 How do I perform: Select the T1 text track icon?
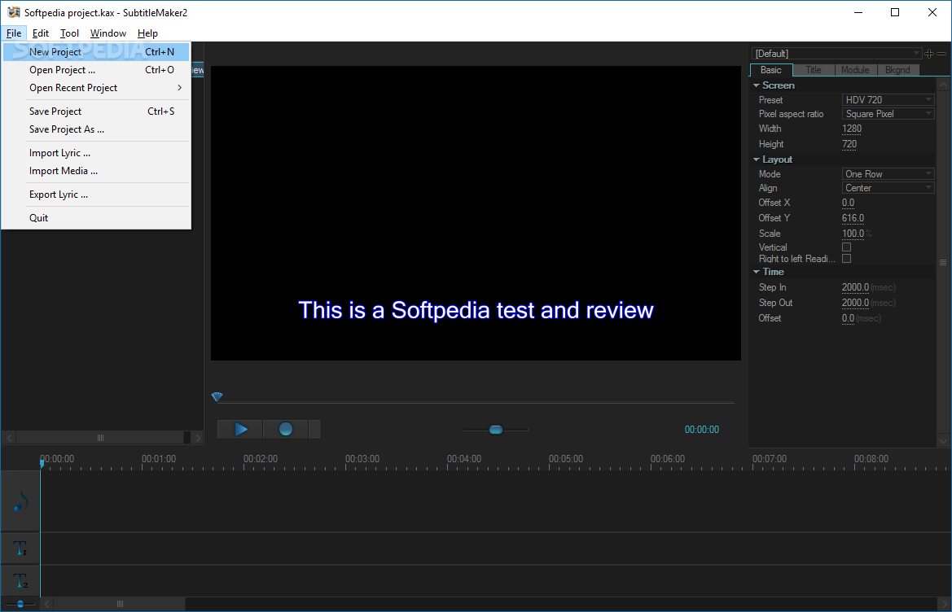click(20, 549)
